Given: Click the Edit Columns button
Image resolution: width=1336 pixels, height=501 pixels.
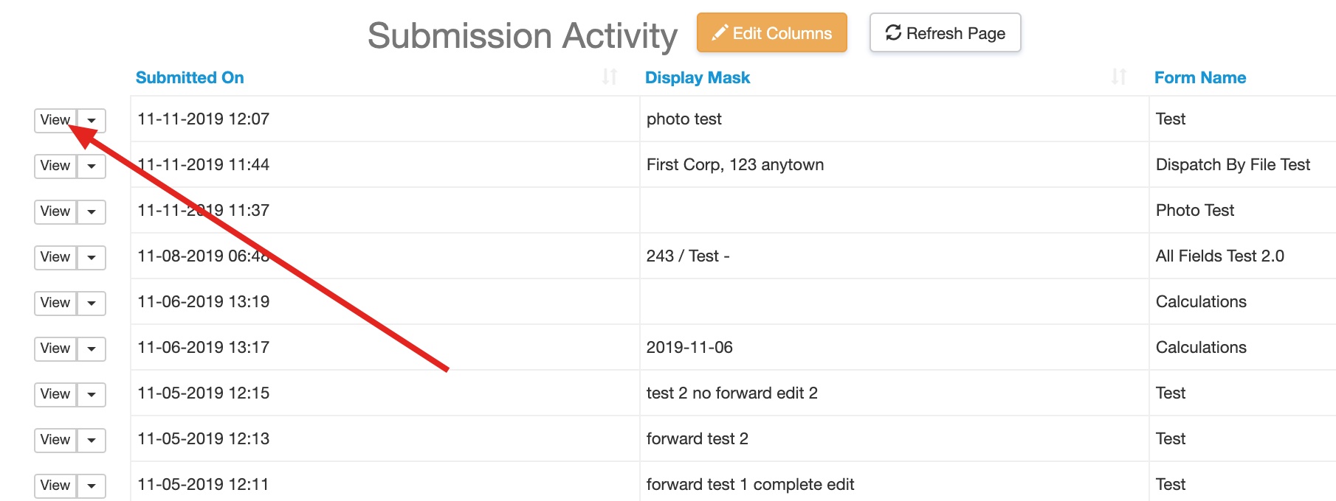Looking at the screenshot, I should click(771, 33).
